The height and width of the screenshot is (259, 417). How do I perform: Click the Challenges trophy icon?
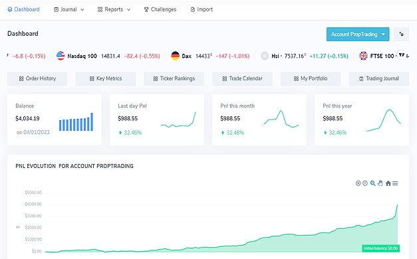point(146,9)
